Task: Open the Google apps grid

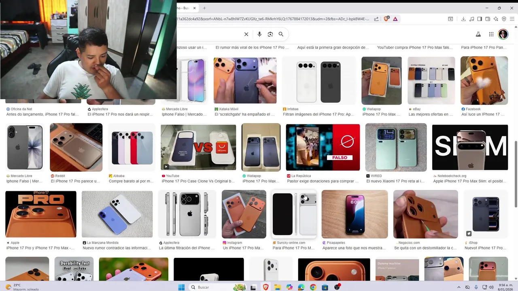Action: click(491, 34)
